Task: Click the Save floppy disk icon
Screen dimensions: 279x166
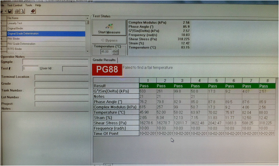Action: click(10, 11)
